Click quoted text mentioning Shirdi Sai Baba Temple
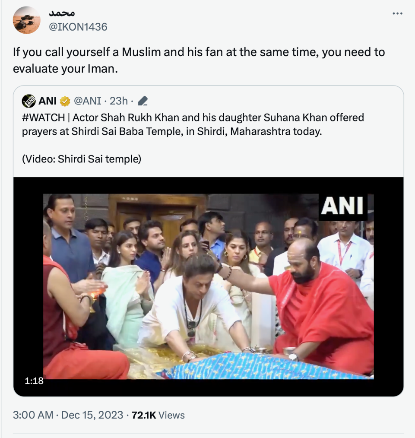This screenshot has width=415, height=438. click(172, 131)
